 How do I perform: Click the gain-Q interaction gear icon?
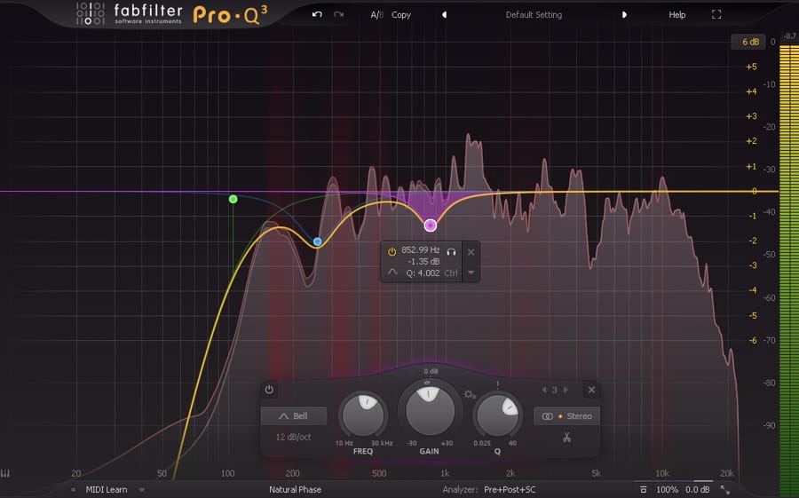click(469, 394)
